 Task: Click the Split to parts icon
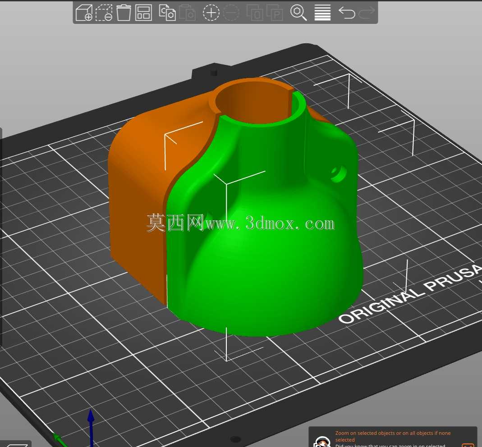tap(275, 13)
